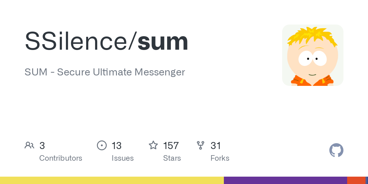Select the 'Stars' label
The image size is (368, 184).
[172, 158]
